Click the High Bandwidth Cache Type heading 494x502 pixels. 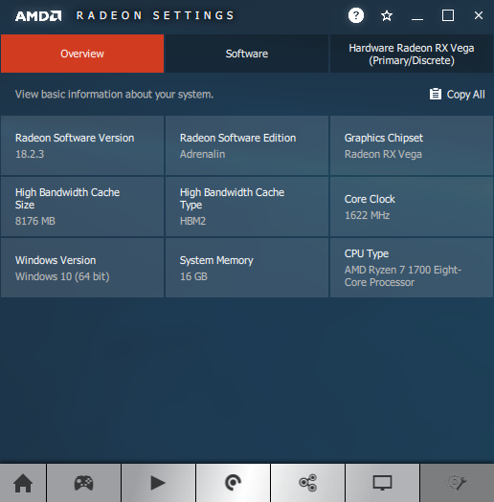232,198
